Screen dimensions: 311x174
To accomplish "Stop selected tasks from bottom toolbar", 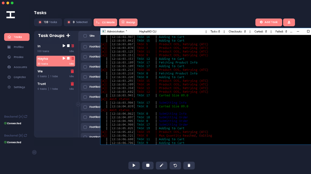I will [x=148, y=165].
